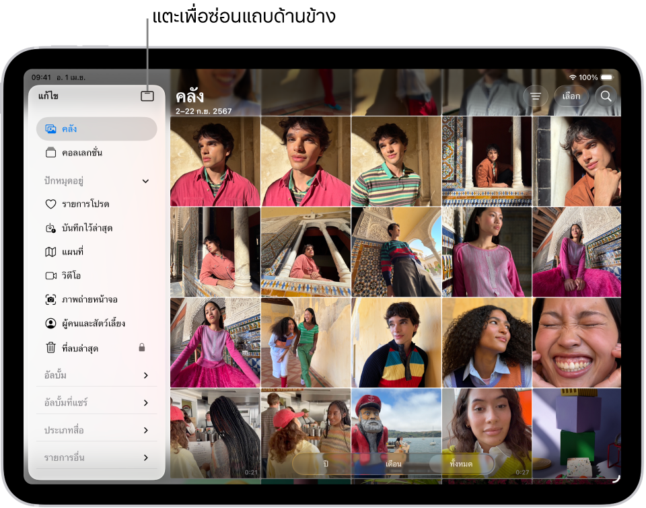Open search with the magnifier icon
The height and width of the screenshot is (508, 646).
606,96
